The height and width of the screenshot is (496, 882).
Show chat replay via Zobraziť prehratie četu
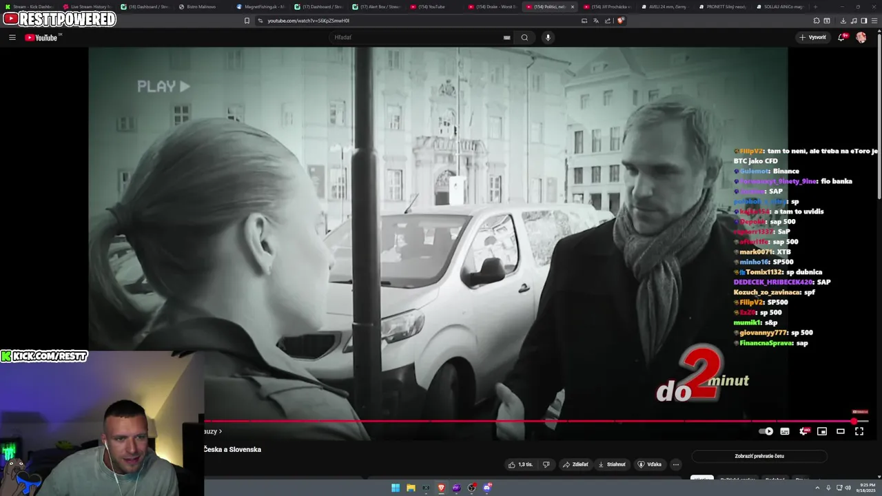pos(759,456)
